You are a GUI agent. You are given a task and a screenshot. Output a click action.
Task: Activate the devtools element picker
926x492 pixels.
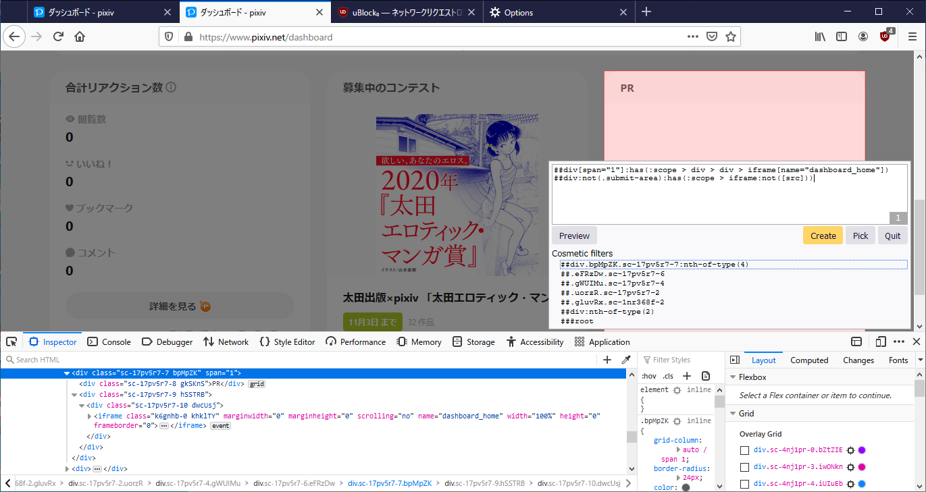click(x=11, y=342)
